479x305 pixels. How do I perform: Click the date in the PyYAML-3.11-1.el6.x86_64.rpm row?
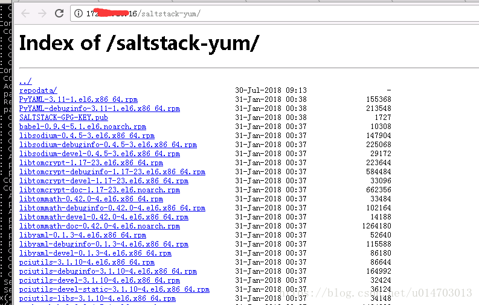coord(271,99)
